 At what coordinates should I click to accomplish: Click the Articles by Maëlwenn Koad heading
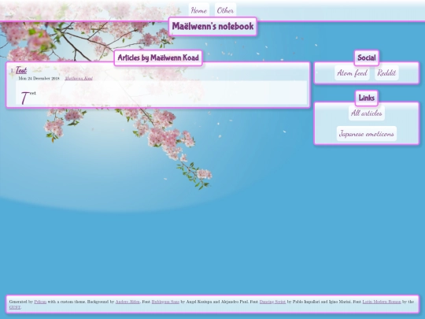tap(158, 57)
